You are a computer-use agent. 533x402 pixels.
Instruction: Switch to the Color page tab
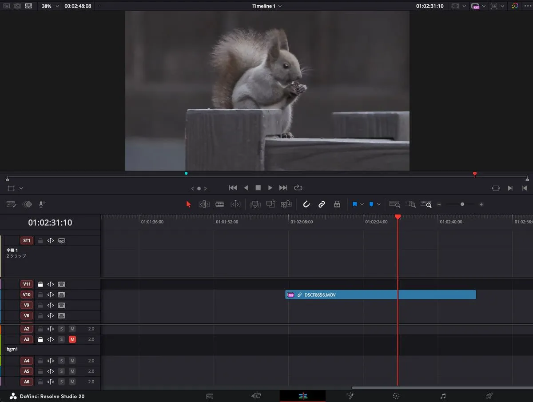point(396,396)
